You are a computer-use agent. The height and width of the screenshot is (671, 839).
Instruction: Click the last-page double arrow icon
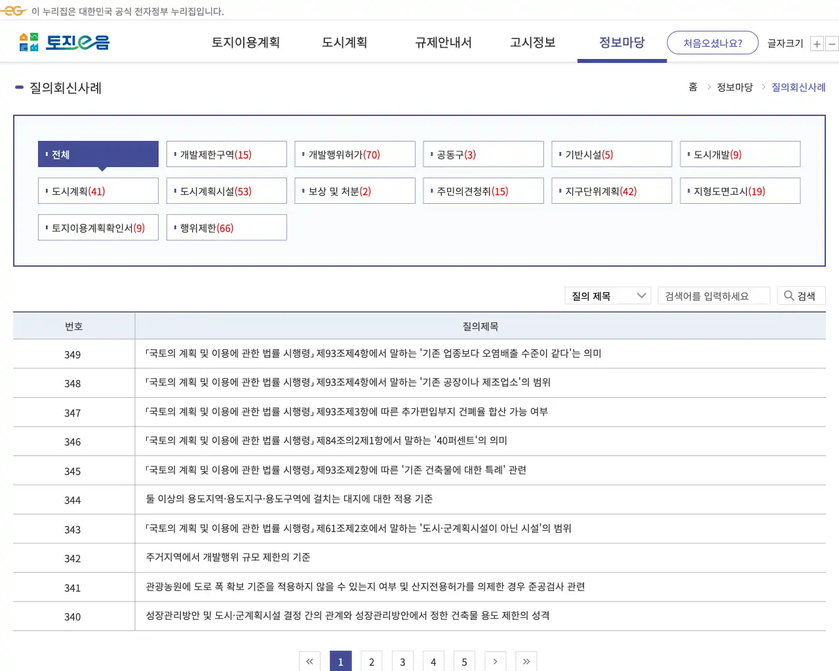pyautogui.click(x=526, y=661)
